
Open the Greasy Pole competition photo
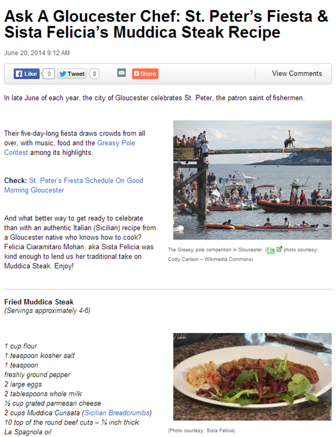click(252, 180)
